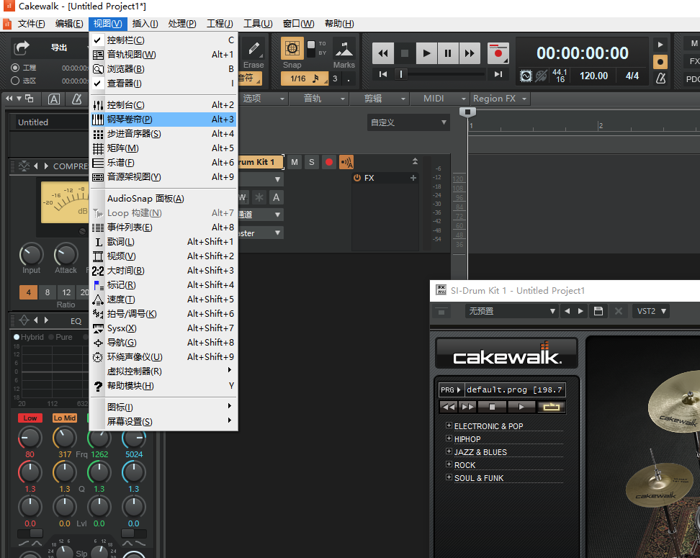The image size is (700, 558).
Task: Expand Screen Settings submenu
Action: (163, 421)
